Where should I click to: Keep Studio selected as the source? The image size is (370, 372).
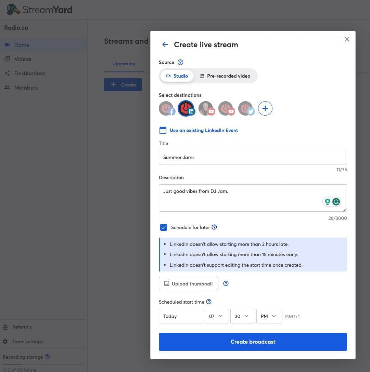click(x=177, y=76)
